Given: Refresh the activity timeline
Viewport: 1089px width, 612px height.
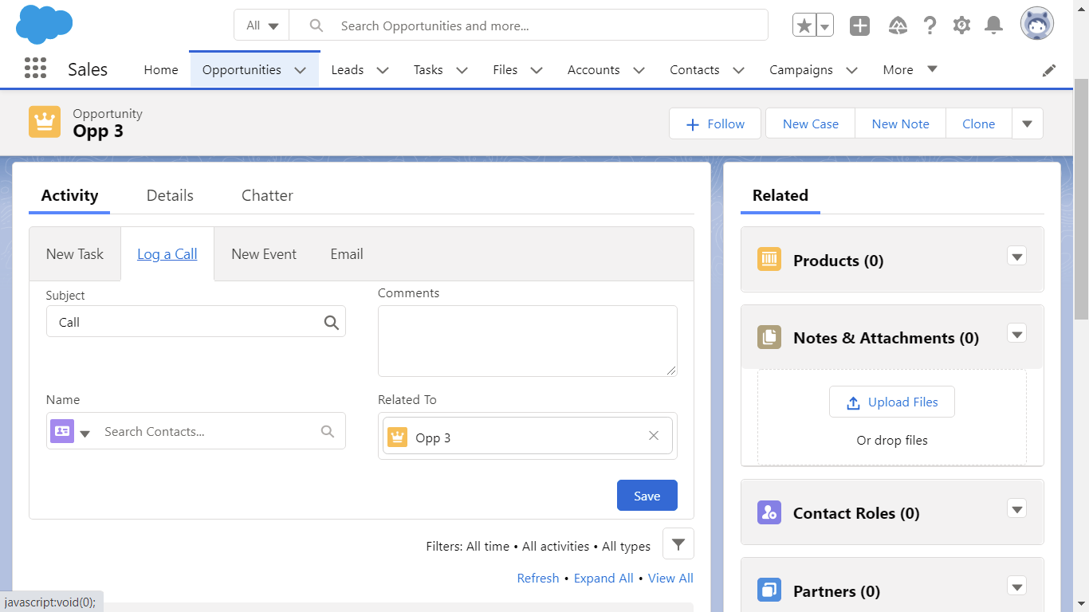Looking at the screenshot, I should (538, 579).
